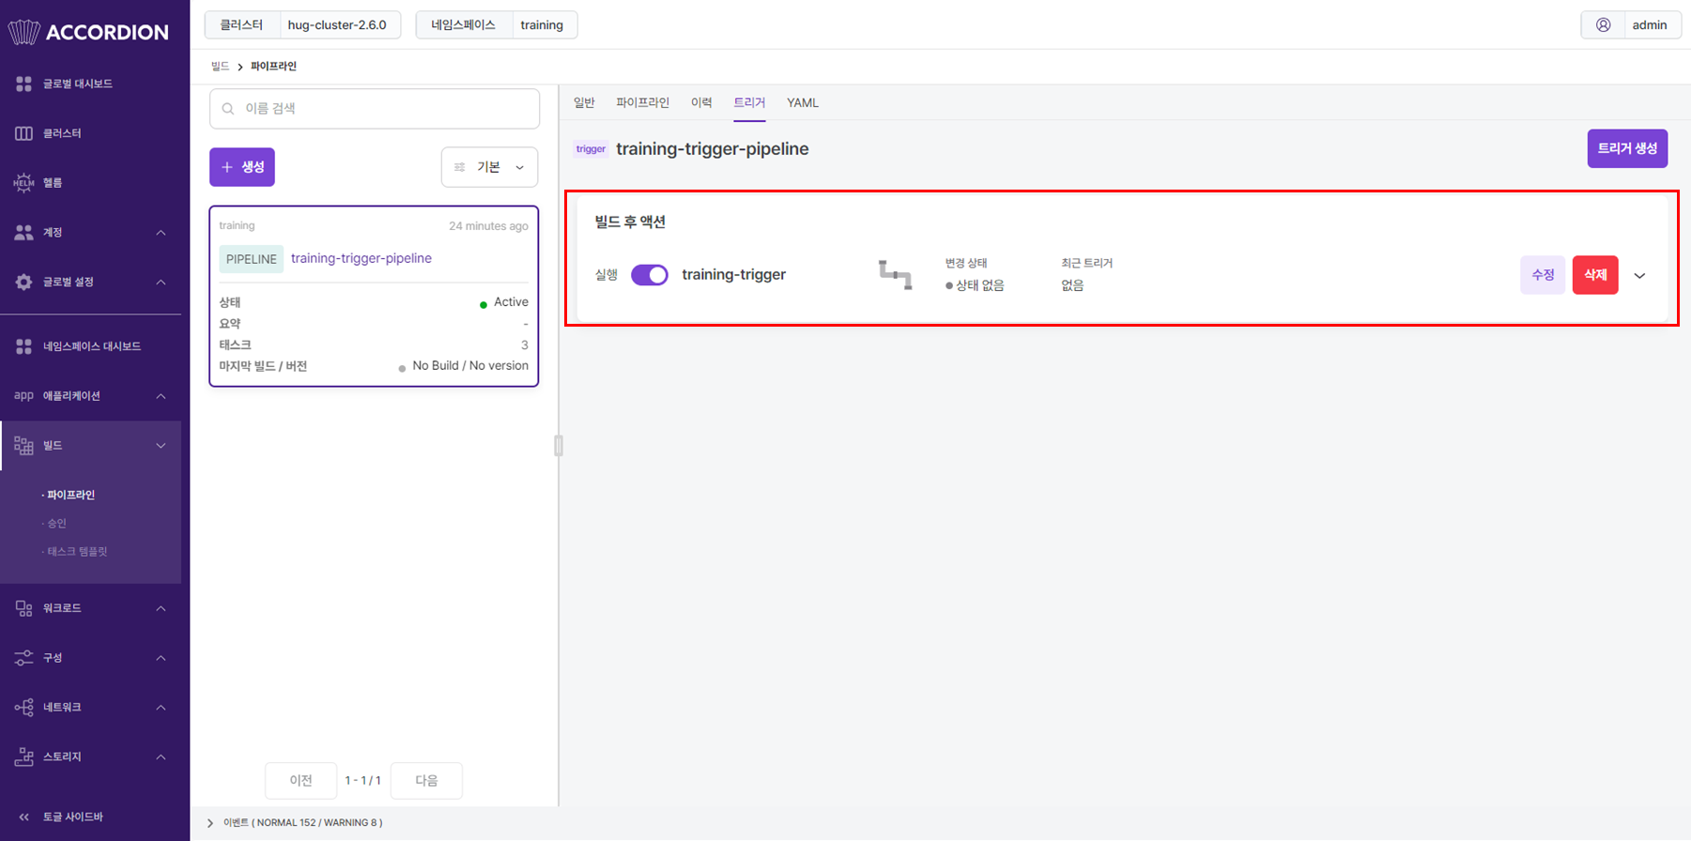Click the 네임스페이스 대시보드 icon
Screen dimensions: 1691x841
[x=24, y=346]
